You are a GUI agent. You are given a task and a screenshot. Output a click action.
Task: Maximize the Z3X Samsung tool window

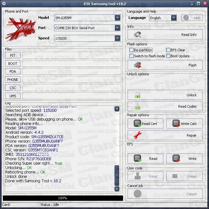coord(199,3)
